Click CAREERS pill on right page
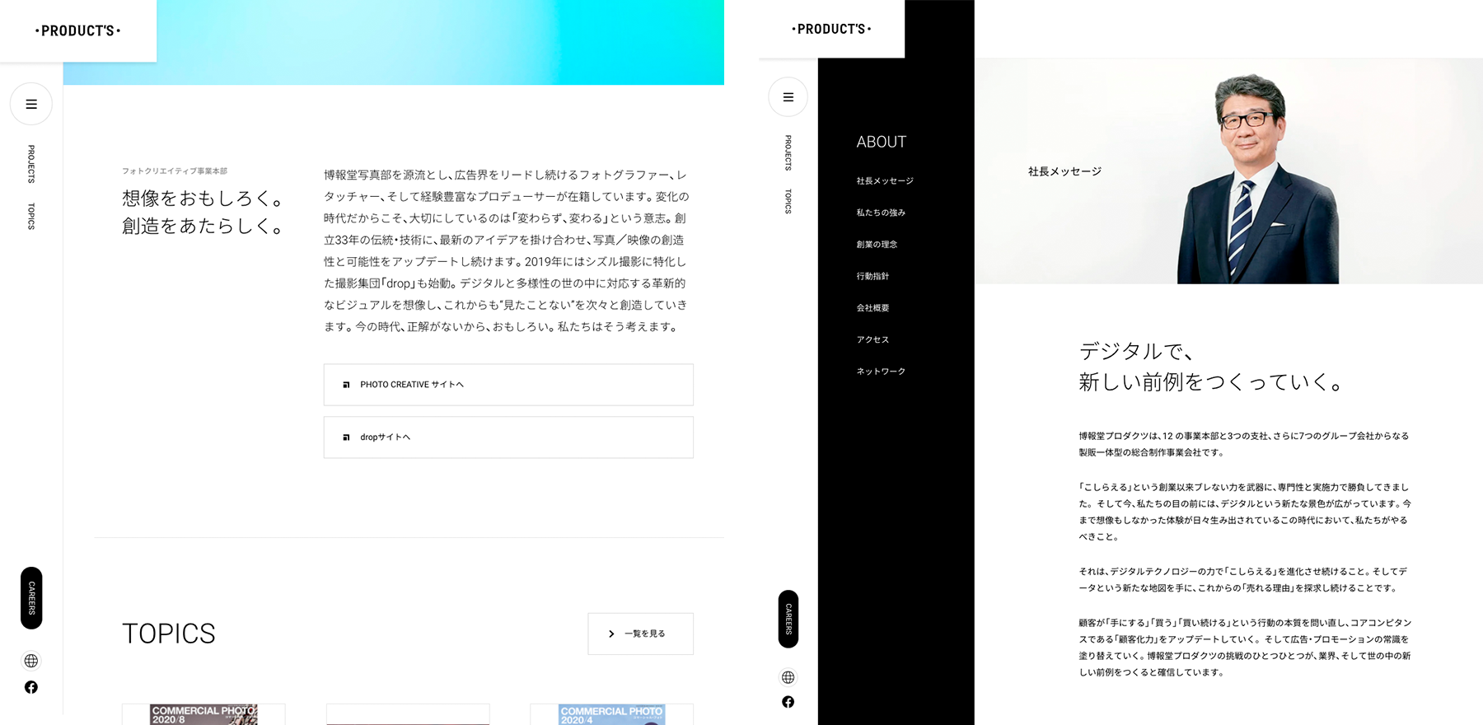Screen dimensions: 1483x725 (788, 619)
